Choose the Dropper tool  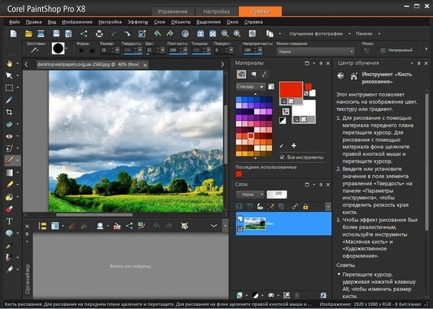(9, 99)
